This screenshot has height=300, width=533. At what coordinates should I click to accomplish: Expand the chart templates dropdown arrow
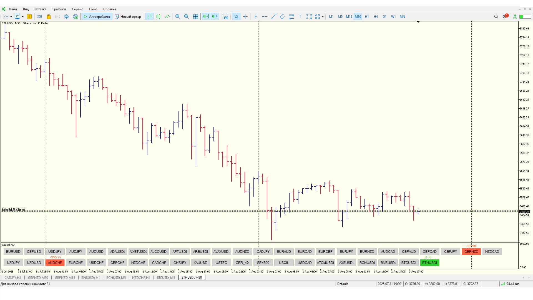[22, 17]
